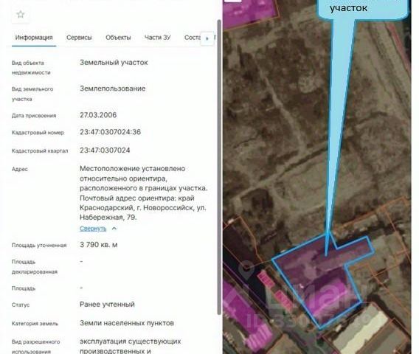419x354 pixels.
Task: Open the Объекты tab
Action: coord(118,38)
